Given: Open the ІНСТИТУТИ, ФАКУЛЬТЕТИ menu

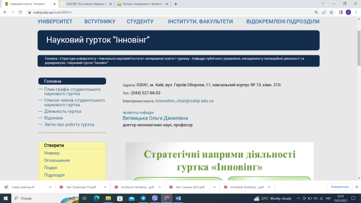Looking at the screenshot, I should click(200, 21).
